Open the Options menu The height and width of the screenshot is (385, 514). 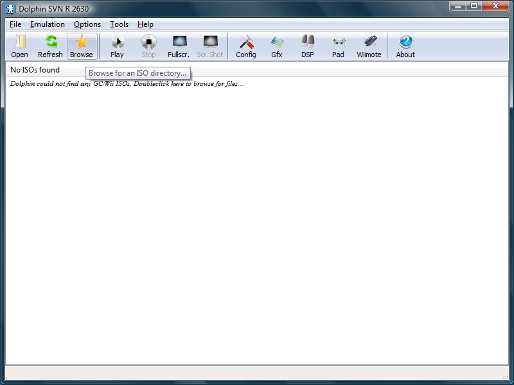pyautogui.click(x=87, y=24)
